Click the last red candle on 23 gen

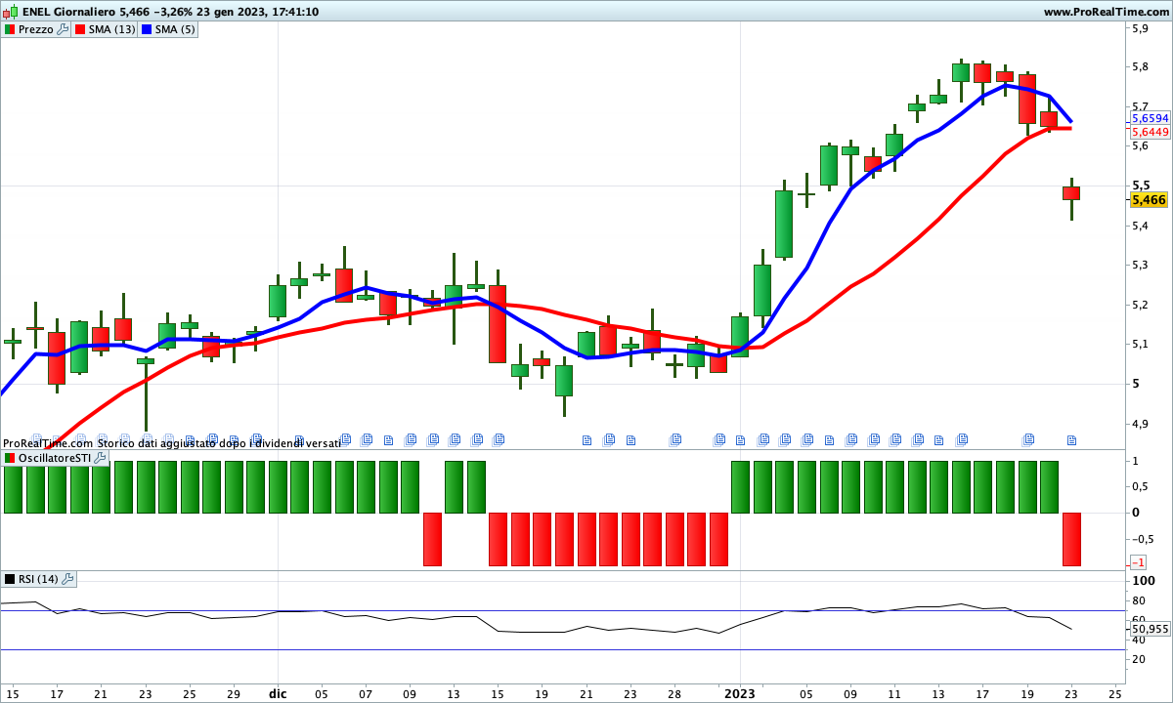point(1071,193)
